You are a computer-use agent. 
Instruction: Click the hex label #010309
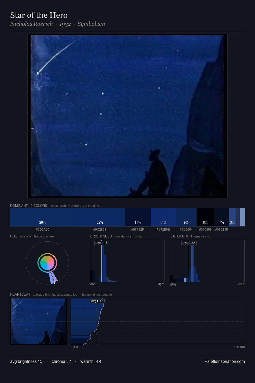205,230
